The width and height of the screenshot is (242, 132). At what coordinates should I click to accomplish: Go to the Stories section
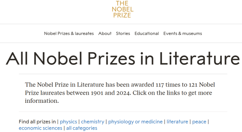click(x=123, y=33)
